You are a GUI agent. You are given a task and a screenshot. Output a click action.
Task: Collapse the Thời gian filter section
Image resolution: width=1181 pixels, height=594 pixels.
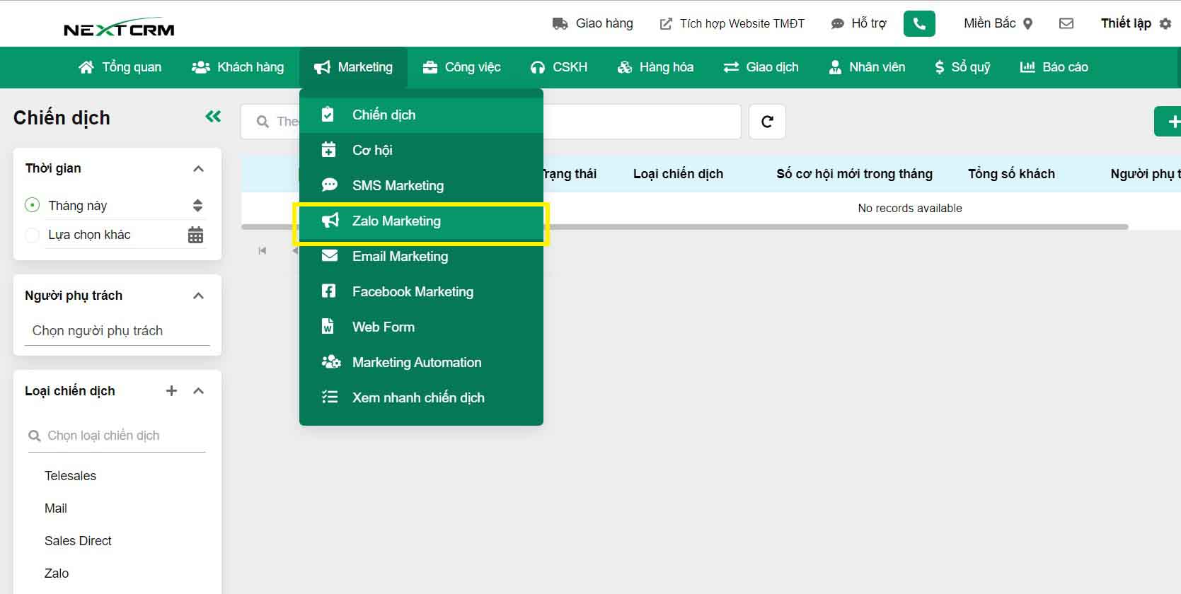pos(198,169)
